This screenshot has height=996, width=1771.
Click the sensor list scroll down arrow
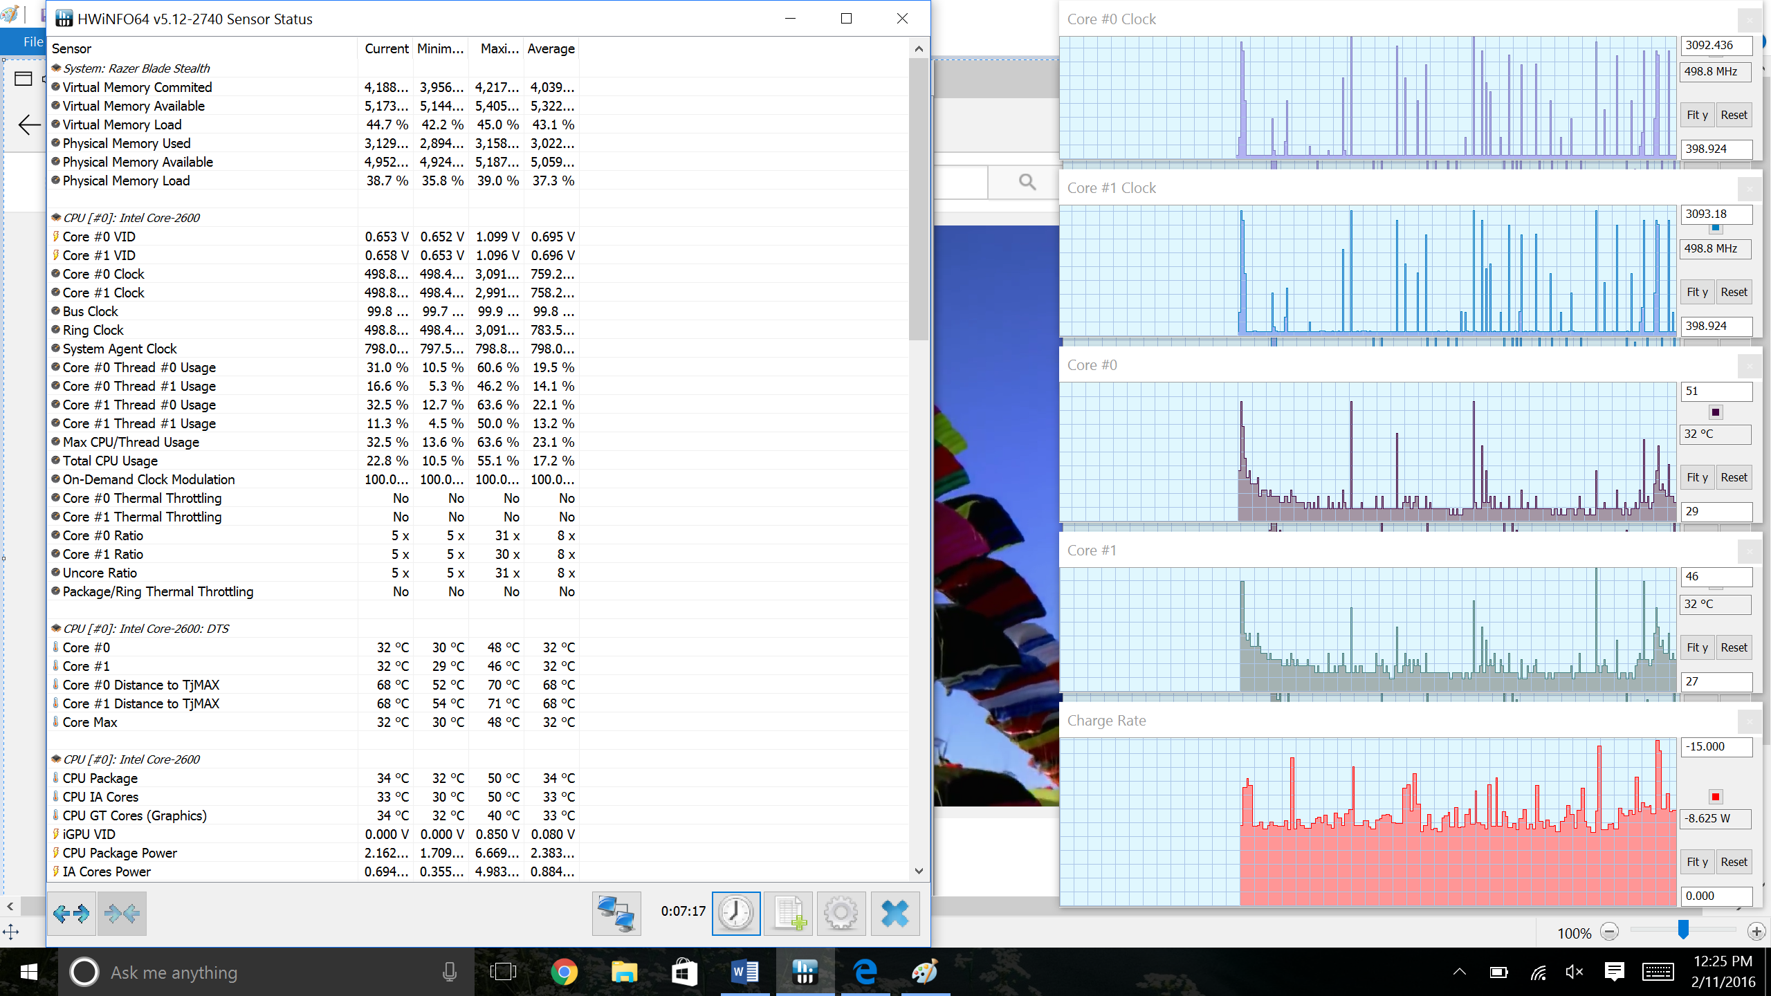[x=919, y=871]
